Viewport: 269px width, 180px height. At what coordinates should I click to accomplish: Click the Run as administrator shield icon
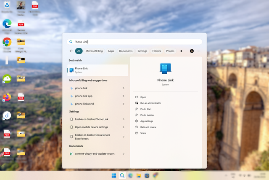click(x=137, y=103)
